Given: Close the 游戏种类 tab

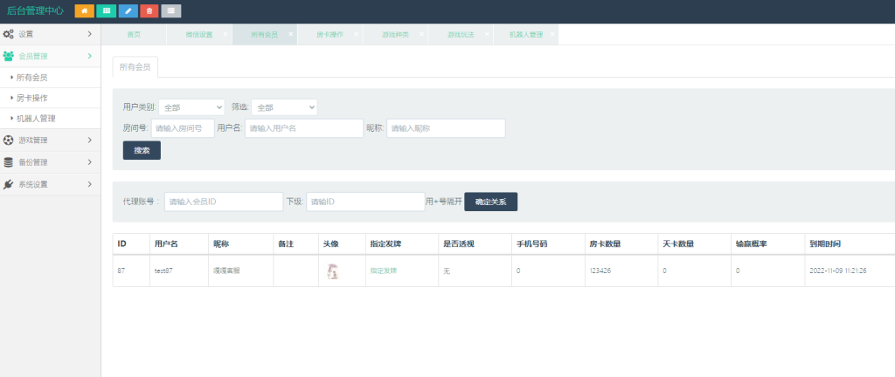Looking at the screenshot, I should point(421,34).
